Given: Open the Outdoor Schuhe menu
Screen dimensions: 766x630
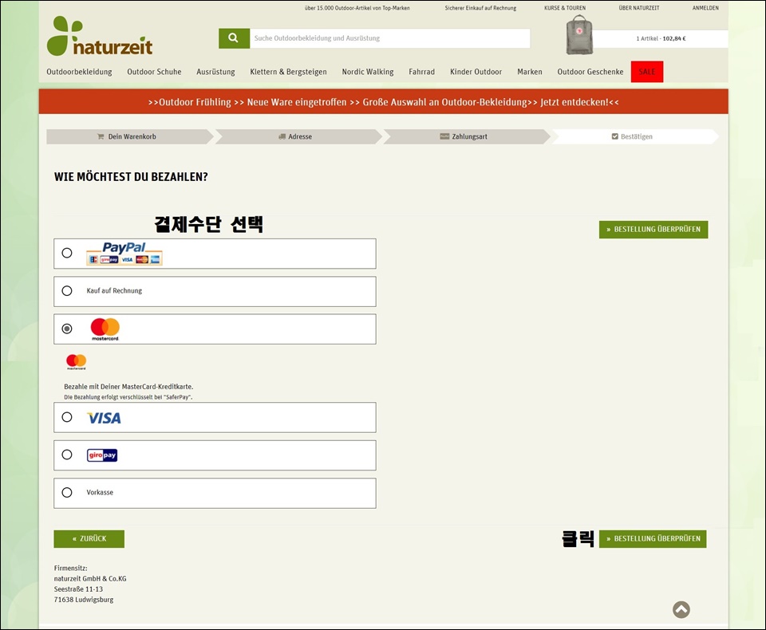Looking at the screenshot, I should tap(154, 72).
